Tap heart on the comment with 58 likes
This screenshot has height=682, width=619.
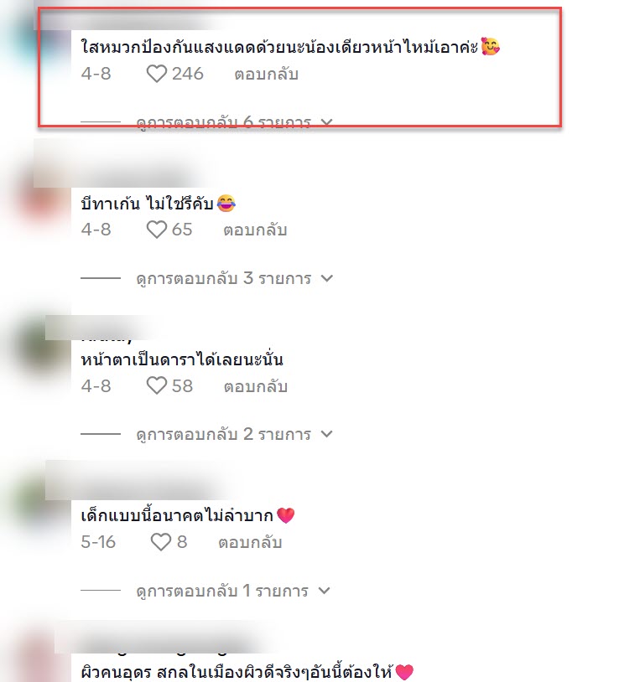[156, 385]
